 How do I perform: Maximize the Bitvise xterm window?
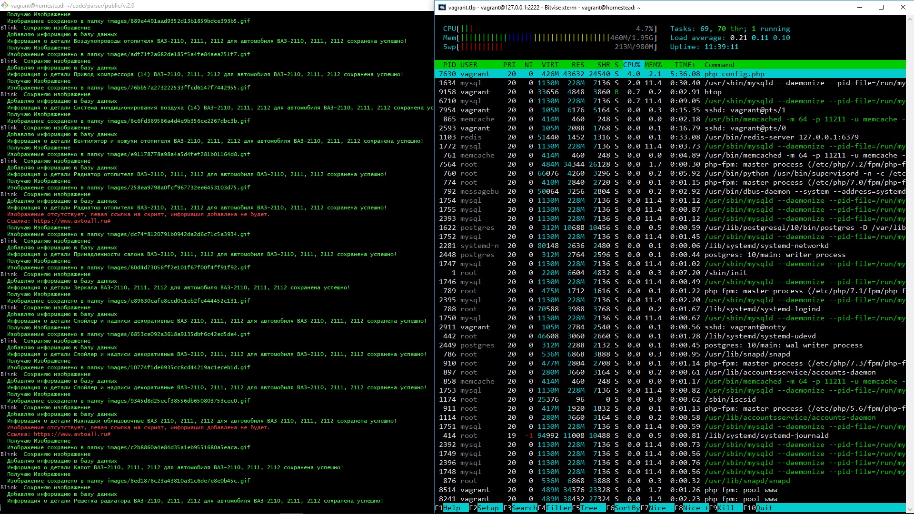(881, 7)
